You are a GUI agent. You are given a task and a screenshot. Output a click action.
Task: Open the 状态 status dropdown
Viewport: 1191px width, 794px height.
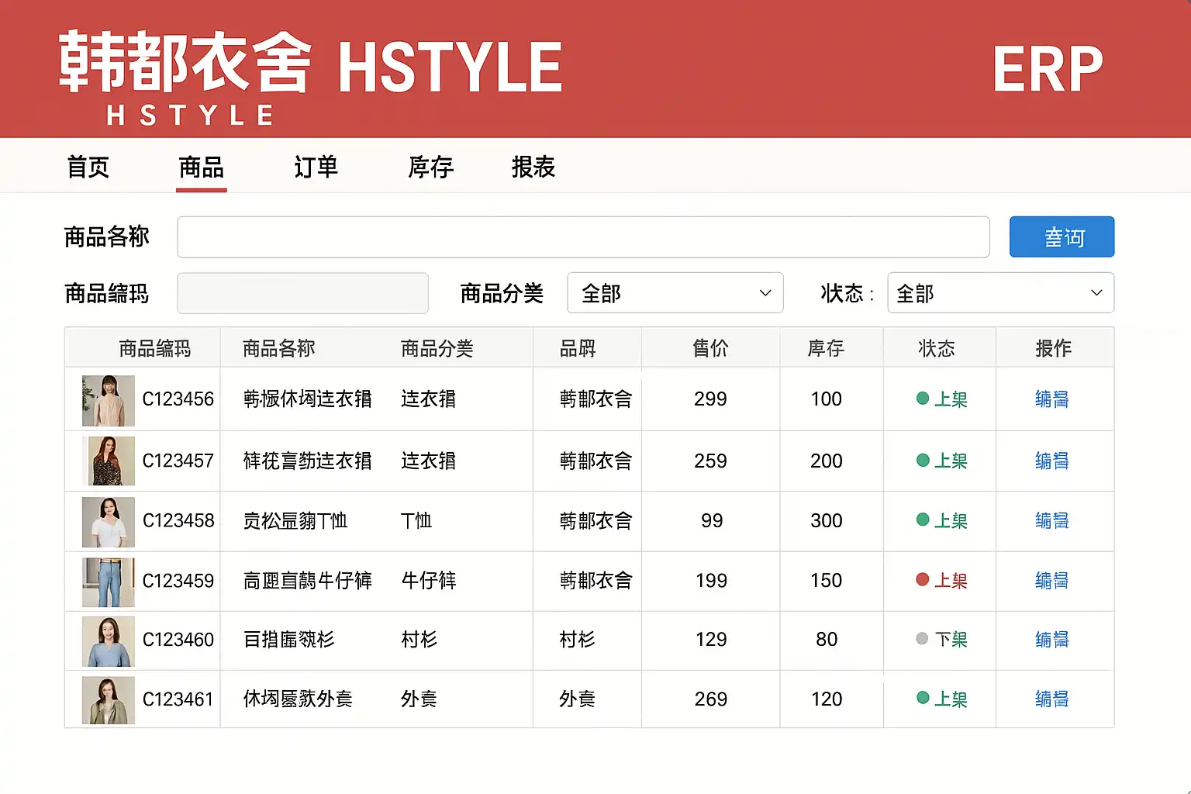[999, 293]
